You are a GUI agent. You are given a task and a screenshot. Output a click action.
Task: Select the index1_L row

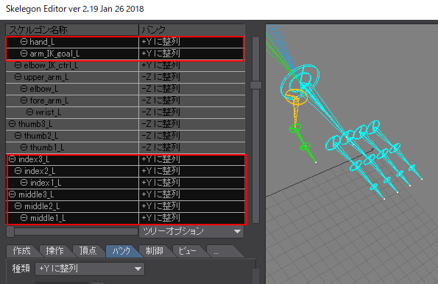tap(125, 183)
